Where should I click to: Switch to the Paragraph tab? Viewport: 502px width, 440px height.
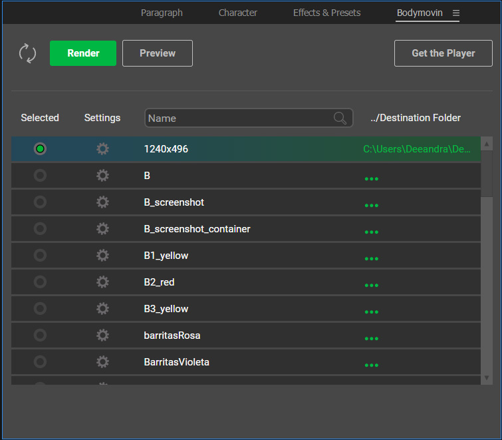(162, 13)
